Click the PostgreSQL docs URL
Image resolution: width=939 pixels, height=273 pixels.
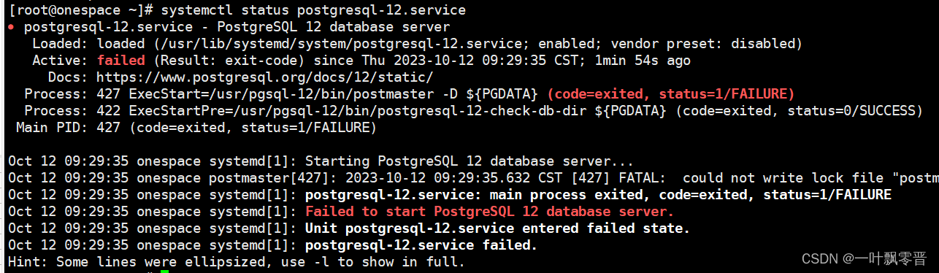pyautogui.click(x=265, y=77)
